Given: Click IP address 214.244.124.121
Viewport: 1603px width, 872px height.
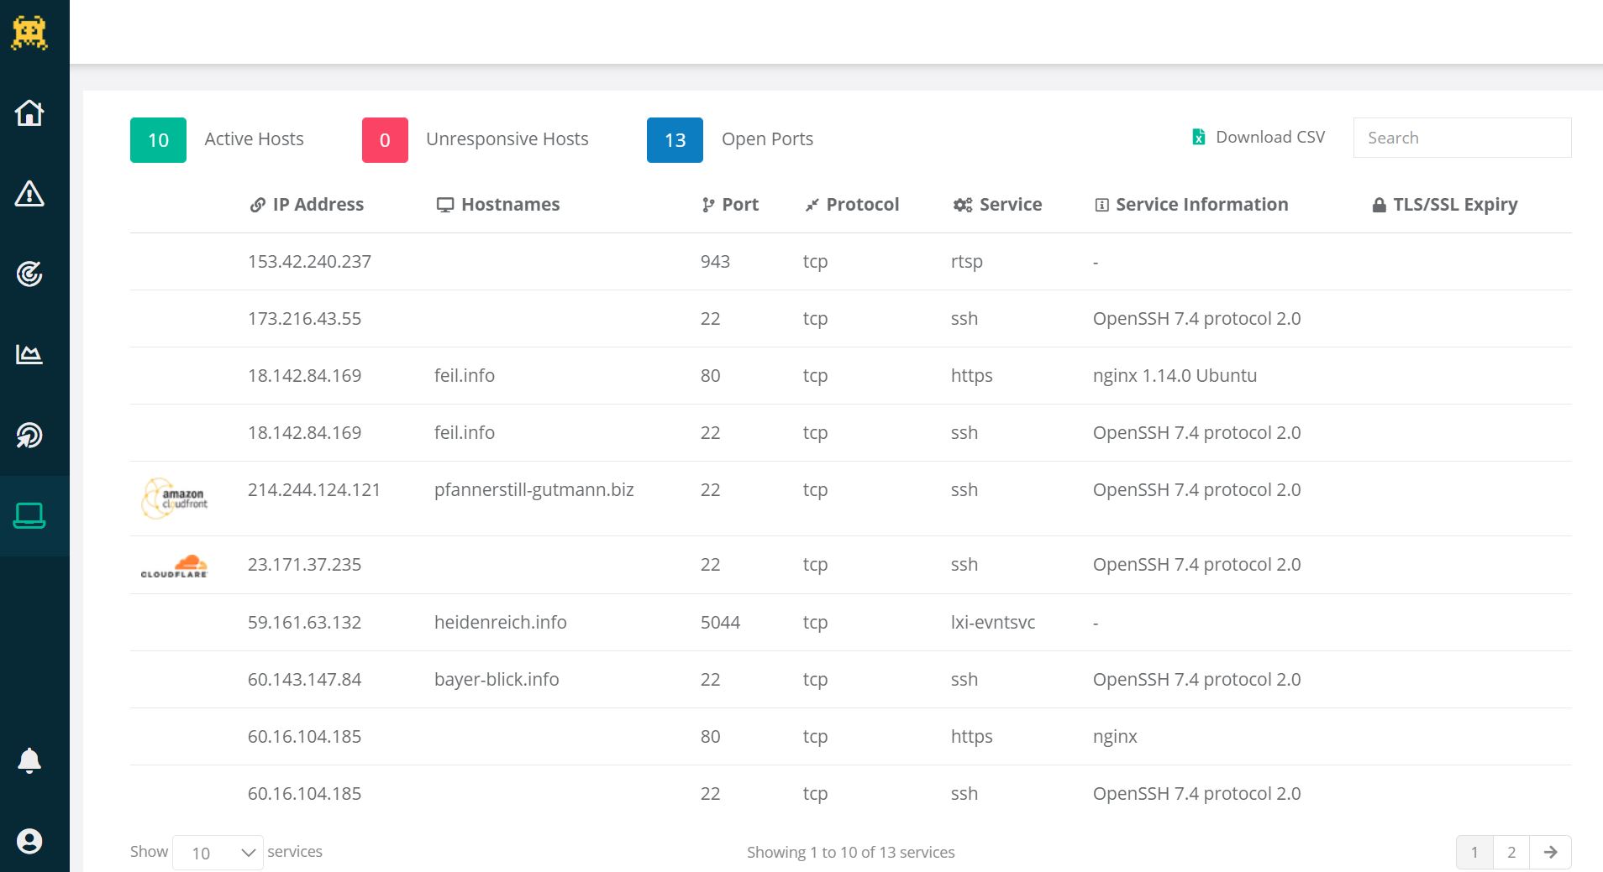Looking at the screenshot, I should pyautogui.click(x=314, y=490).
